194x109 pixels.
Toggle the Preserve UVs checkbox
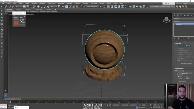coord(179,82)
